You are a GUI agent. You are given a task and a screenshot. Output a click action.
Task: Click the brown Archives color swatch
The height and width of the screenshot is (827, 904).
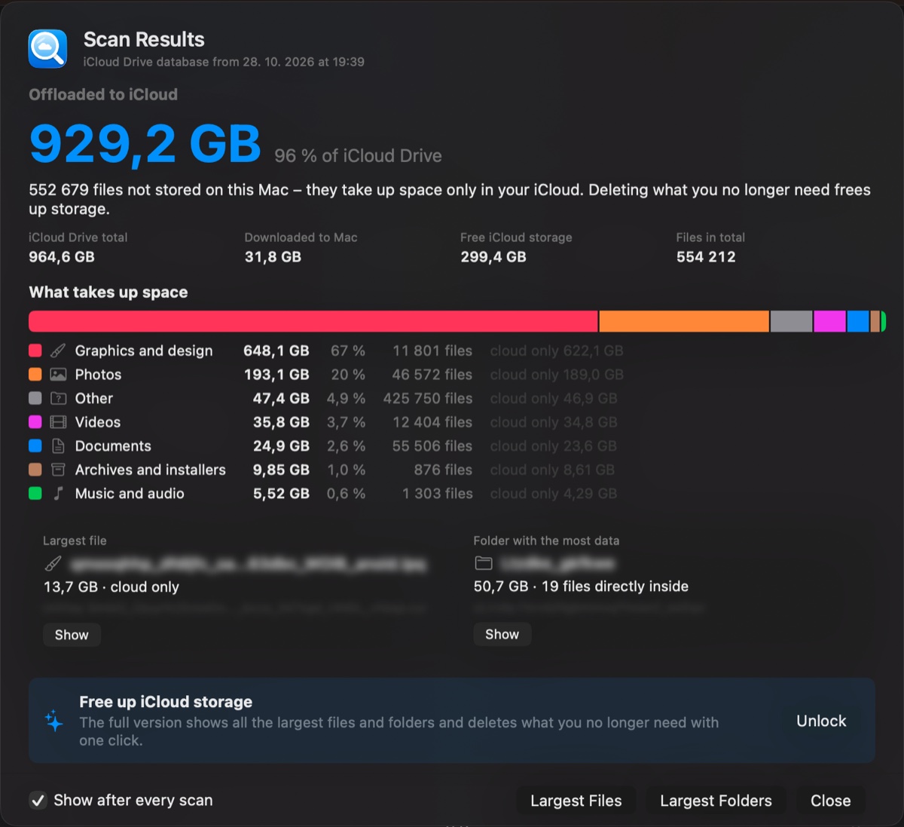[x=35, y=470]
